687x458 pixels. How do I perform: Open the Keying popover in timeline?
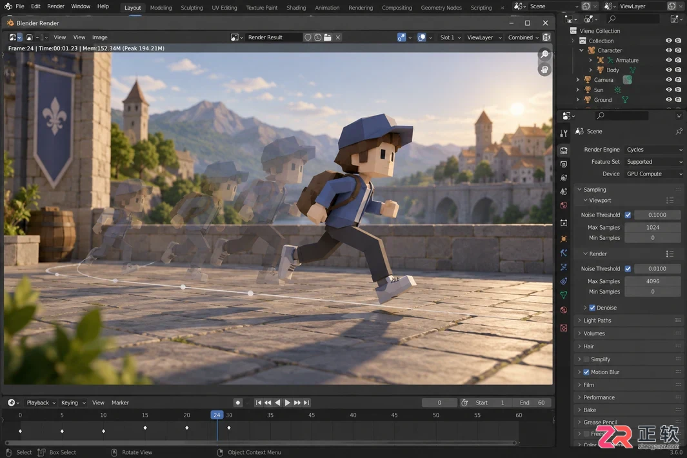click(x=73, y=403)
